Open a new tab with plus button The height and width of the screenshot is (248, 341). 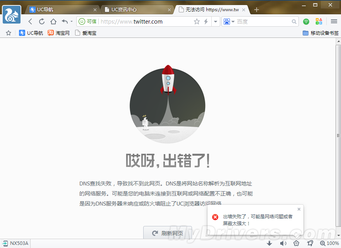pos(257,10)
